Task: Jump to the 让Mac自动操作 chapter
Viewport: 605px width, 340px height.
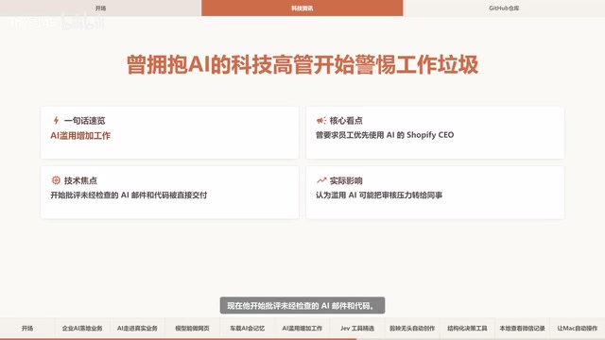Action: pos(578,328)
